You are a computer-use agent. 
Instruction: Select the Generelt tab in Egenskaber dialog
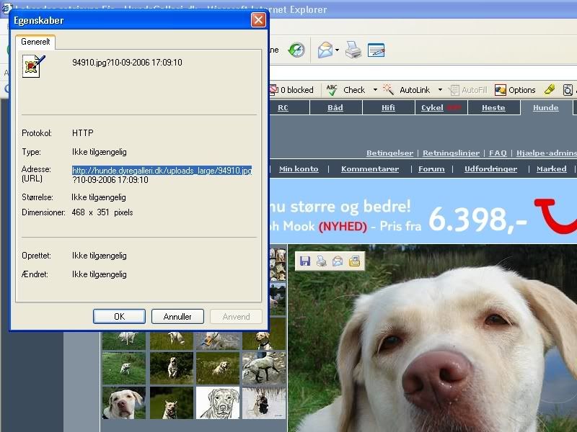[35, 42]
